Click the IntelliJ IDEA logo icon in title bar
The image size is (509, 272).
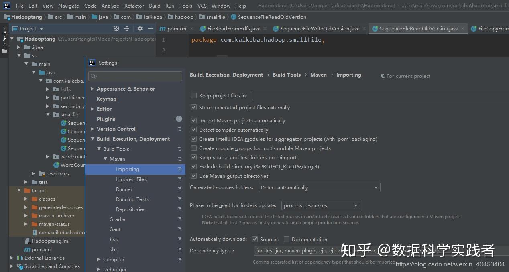(6, 6)
